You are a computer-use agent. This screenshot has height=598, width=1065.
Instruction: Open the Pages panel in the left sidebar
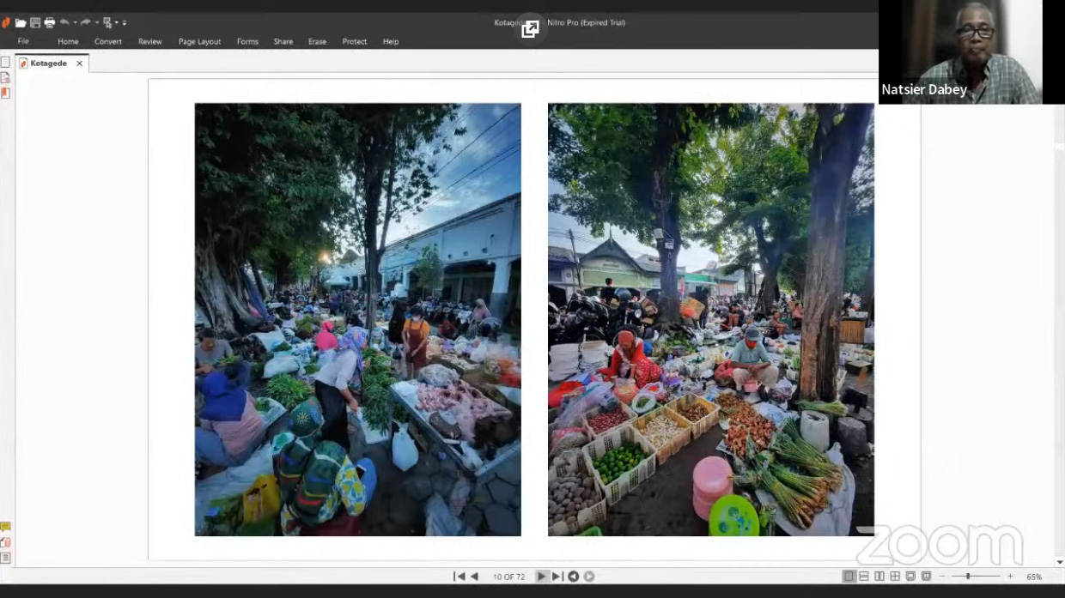click(x=5, y=63)
